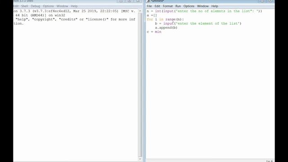The width and height of the screenshot is (288, 162).
Task: Minimize the untitled editor window
Action: [262, 1]
